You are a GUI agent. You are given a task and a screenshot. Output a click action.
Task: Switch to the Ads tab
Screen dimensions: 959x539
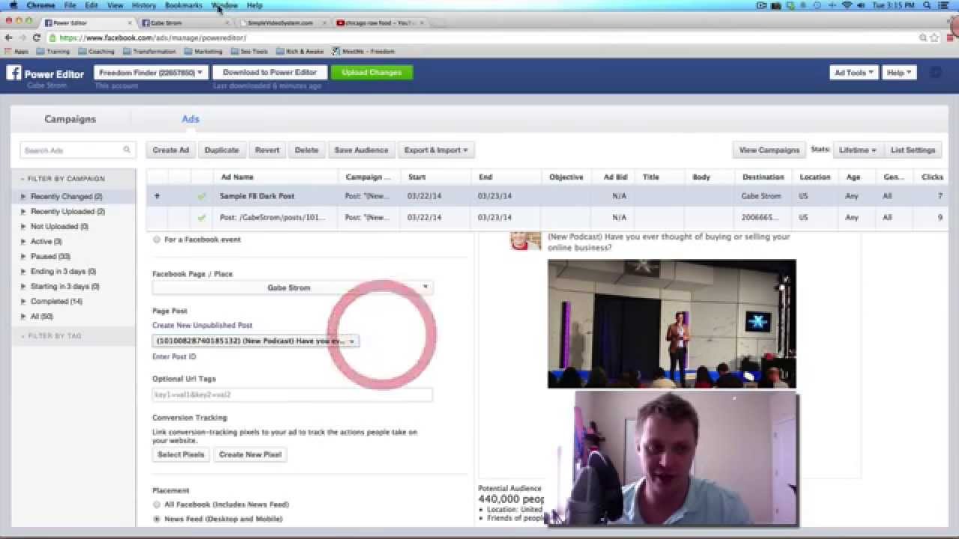coord(190,119)
